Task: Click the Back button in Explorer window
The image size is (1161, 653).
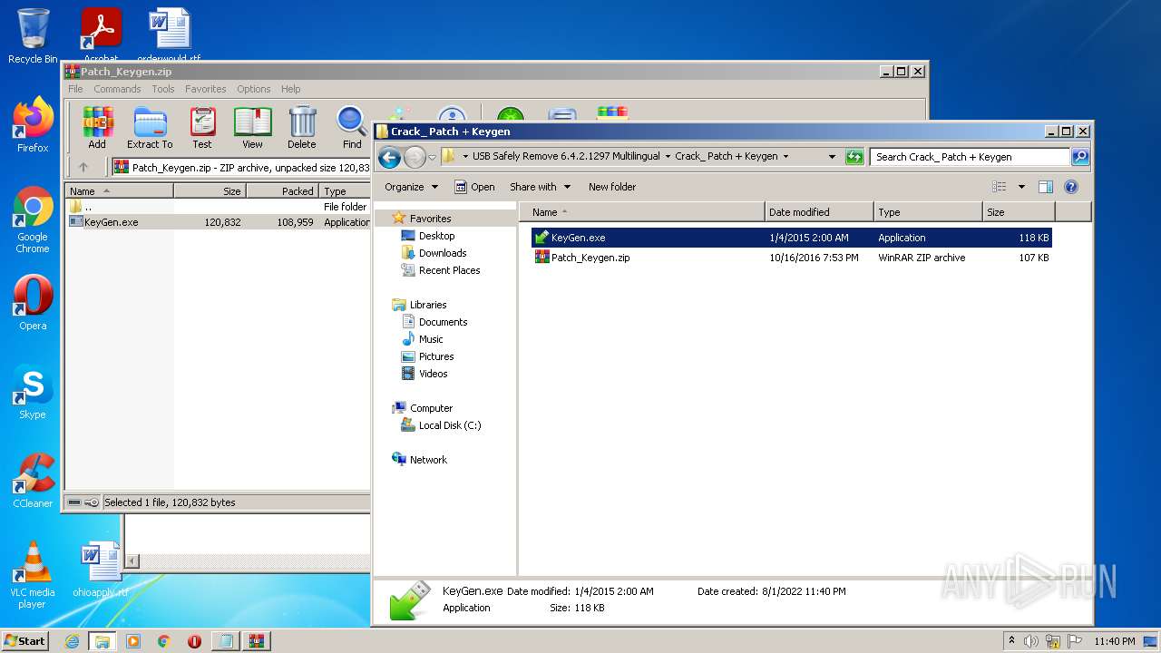Action: (390, 158)
